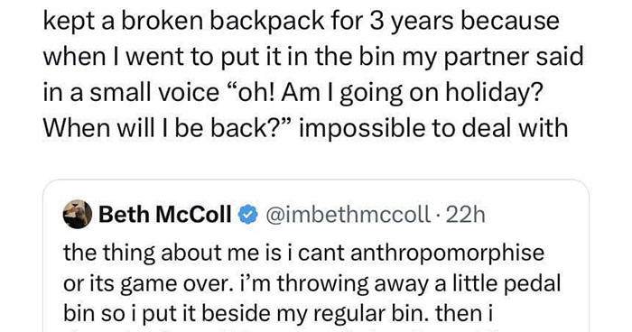Click the word anthropomorphise in quoted tweet

(x=448, y=254)
